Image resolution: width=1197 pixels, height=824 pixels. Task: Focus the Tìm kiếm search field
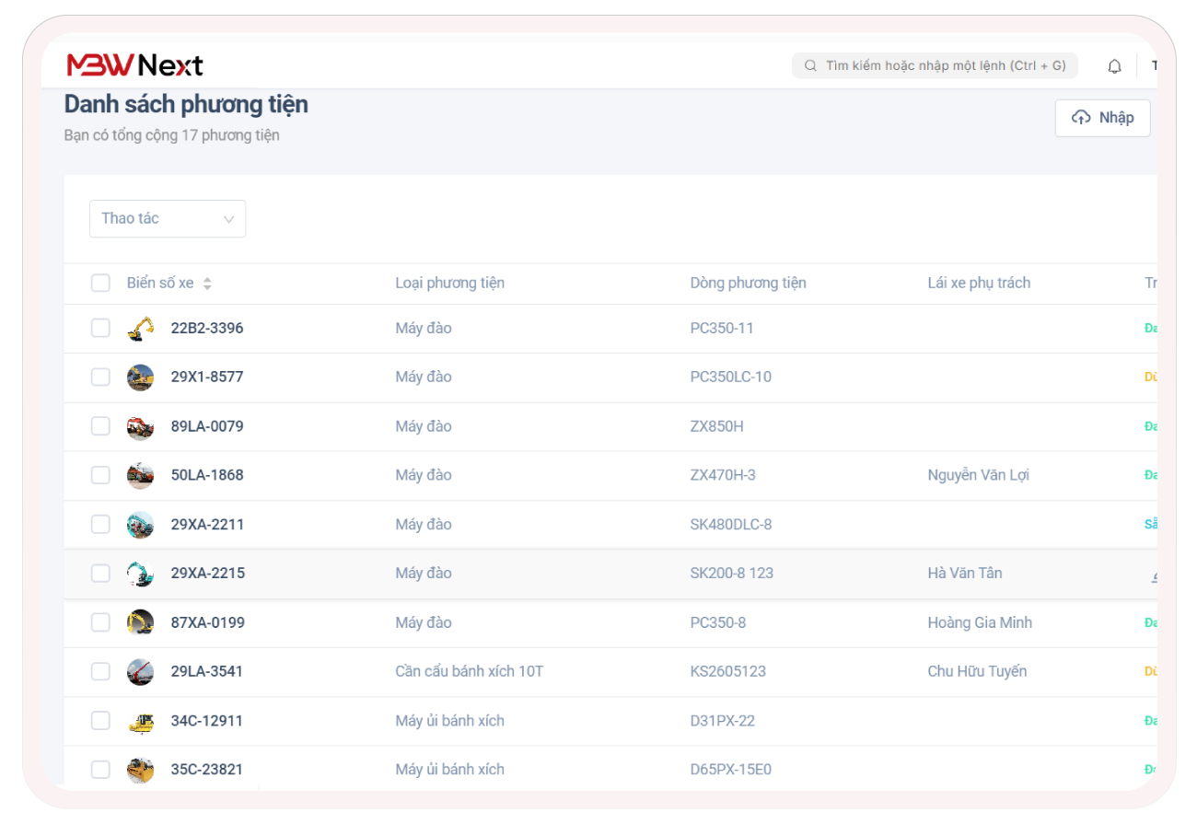(x=935, y=66)
